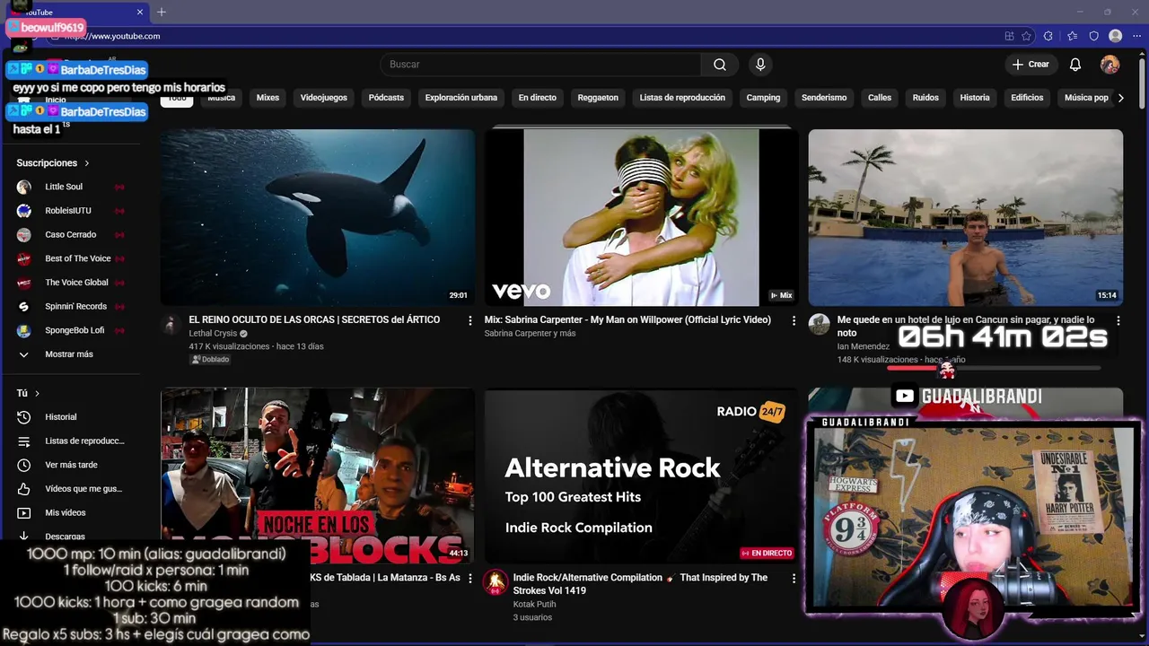
Task: Open YouTube notifications bell
Action: click(1075, 65)
